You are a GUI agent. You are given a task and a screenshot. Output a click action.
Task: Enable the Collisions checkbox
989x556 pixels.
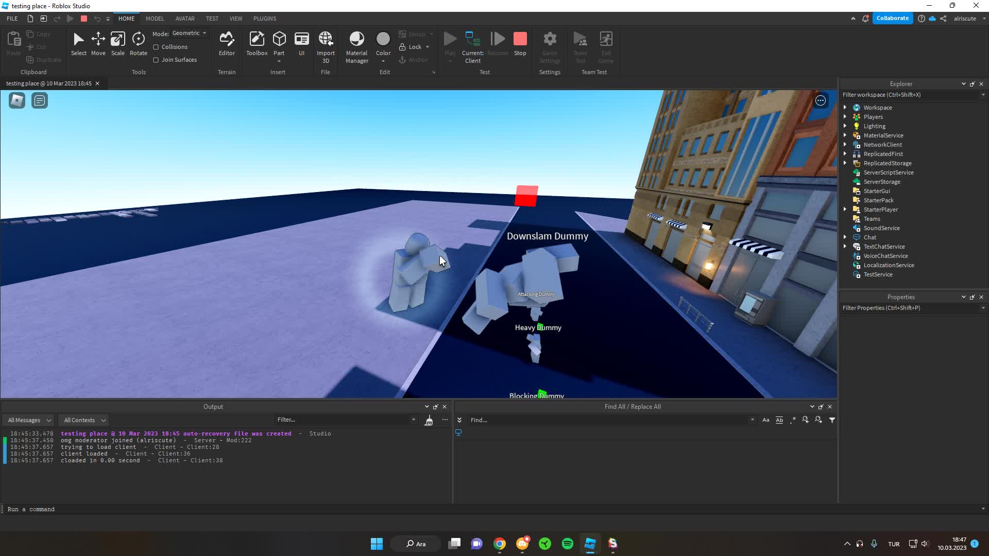tap(156, 47)
